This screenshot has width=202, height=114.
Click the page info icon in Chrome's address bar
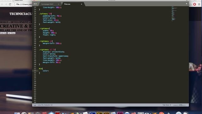[15, 4]
